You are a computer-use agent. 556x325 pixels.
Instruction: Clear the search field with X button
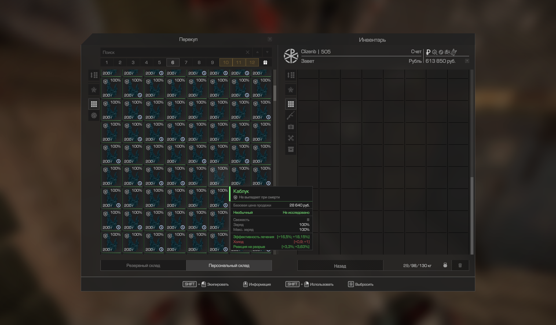[x=247, y=52]
